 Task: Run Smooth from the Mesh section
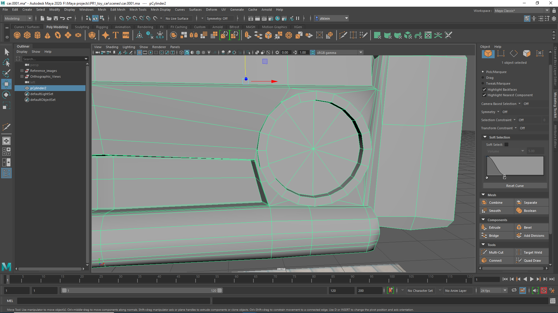(495, 210)
